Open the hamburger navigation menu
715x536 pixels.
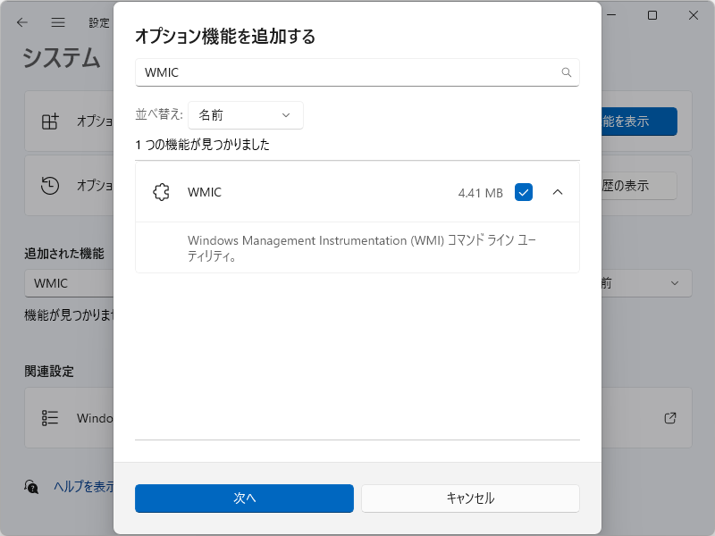(57, 22)
